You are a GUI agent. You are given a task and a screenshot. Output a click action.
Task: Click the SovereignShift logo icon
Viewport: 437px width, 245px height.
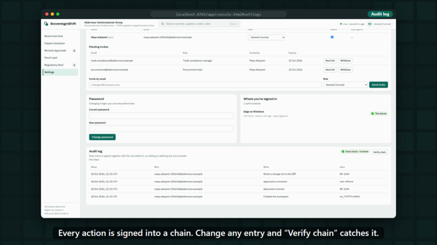click(x=46, y=24)
